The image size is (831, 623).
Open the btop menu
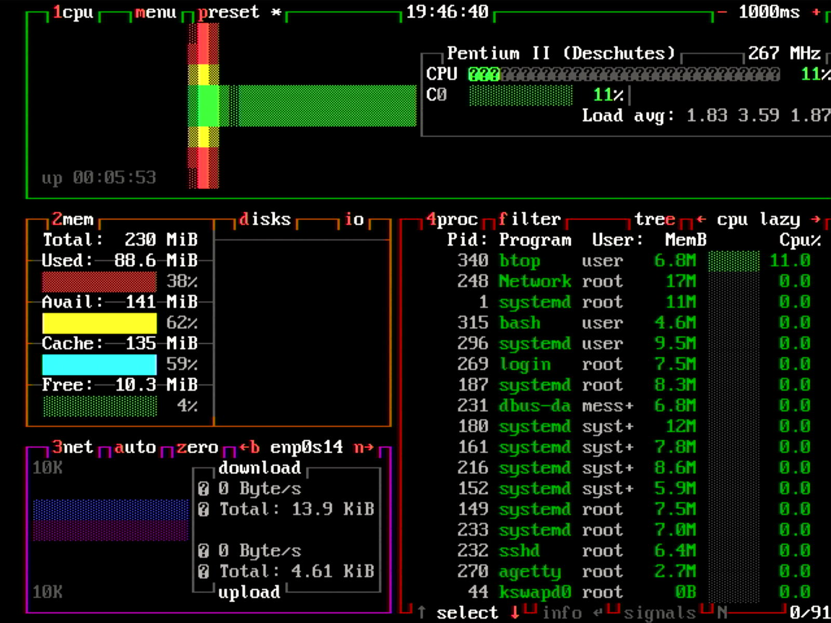(x=156, y=11)
